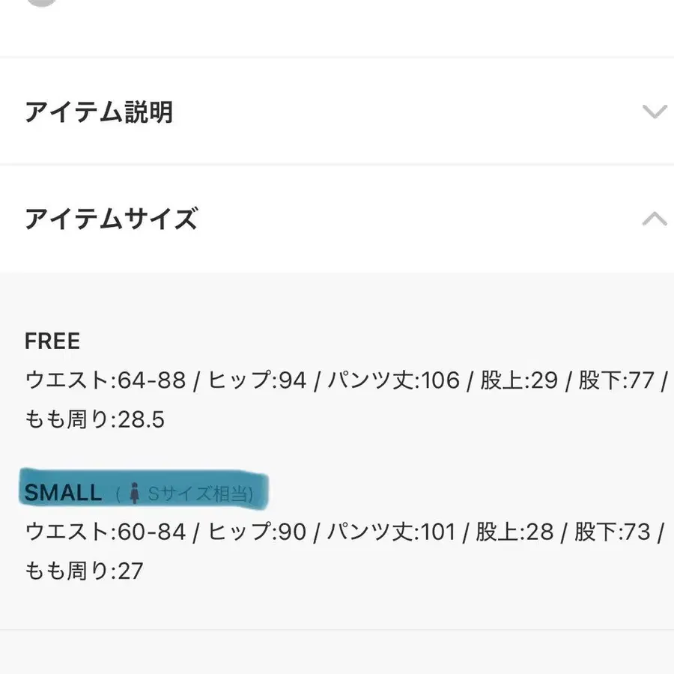Viewport: 674px width, 674px height.
Task: Choose the FREE size option
Action: [x=51, y=341]
